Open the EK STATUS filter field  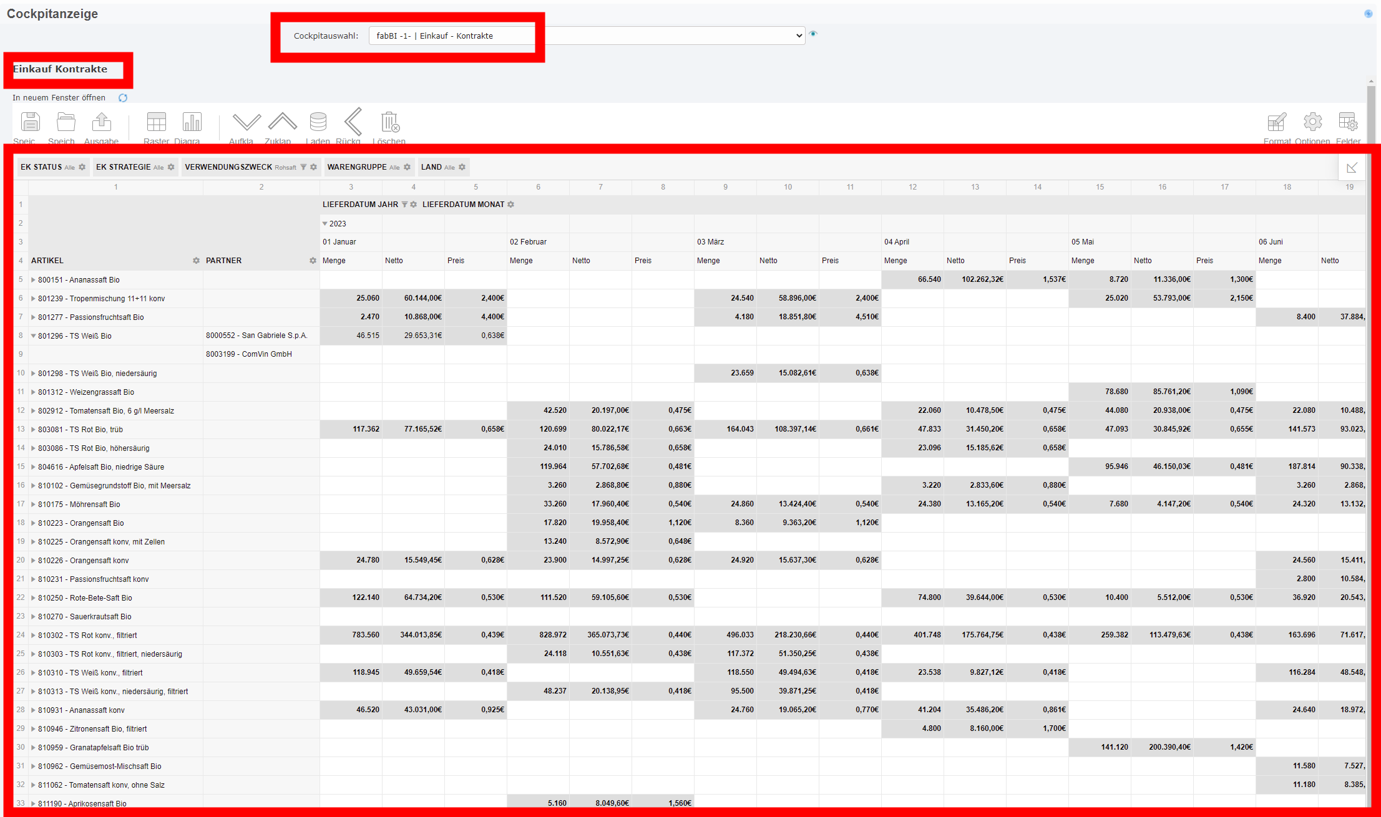[x=41, y=167]
